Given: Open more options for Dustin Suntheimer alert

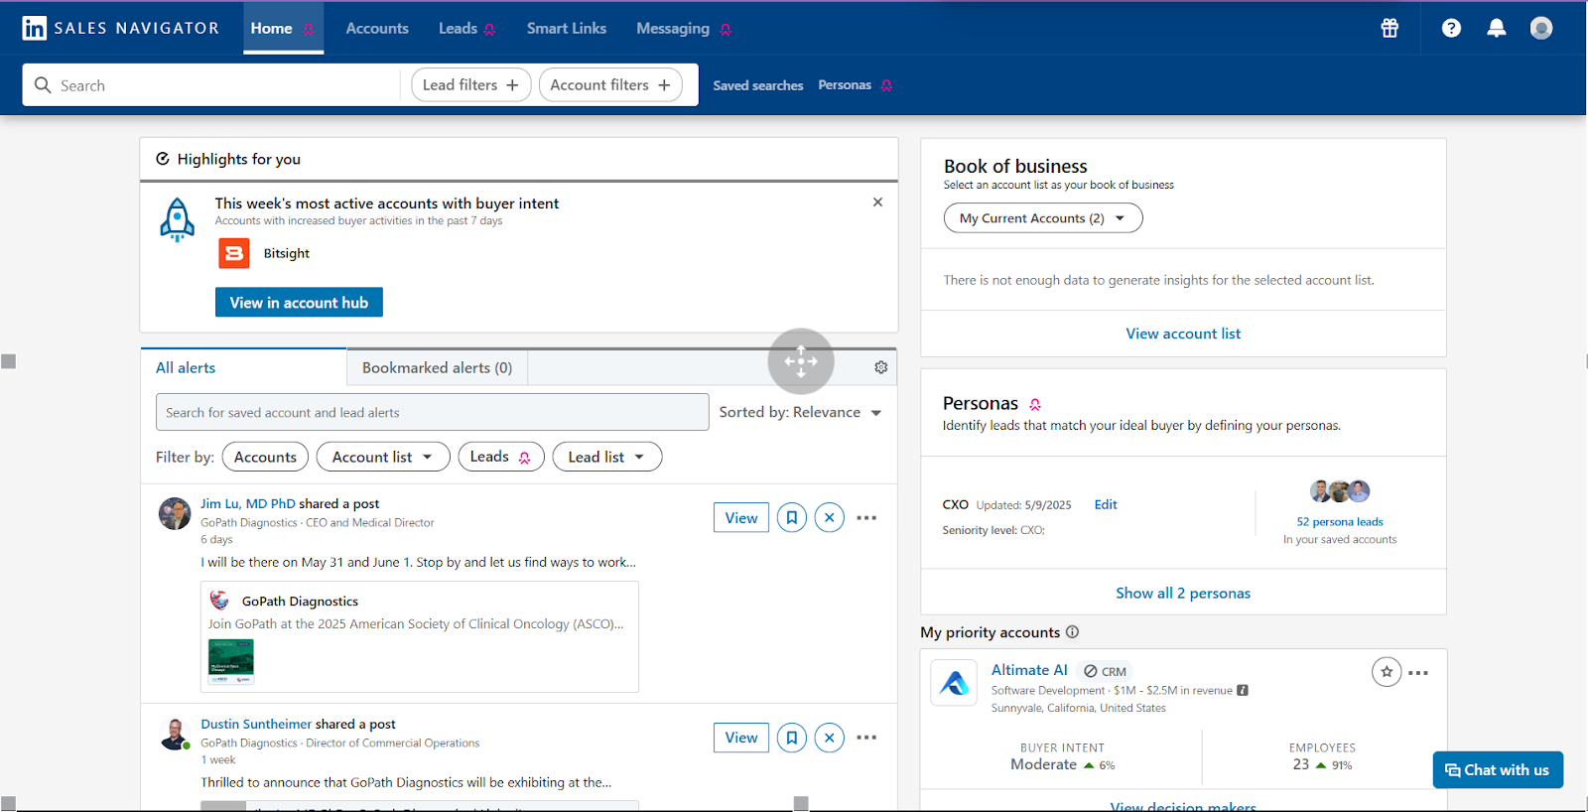Looking at the screenshot, I should (866, 738).
